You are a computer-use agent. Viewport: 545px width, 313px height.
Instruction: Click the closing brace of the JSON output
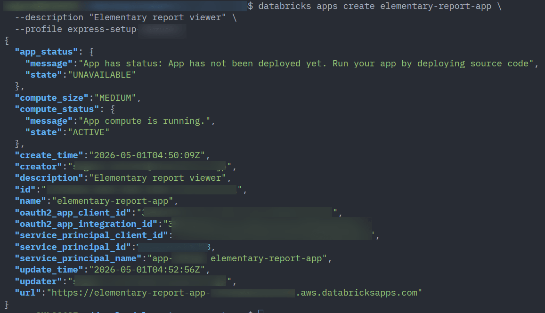point(7,305)
